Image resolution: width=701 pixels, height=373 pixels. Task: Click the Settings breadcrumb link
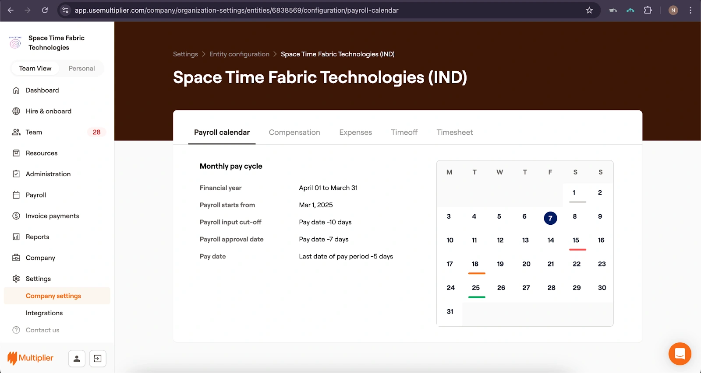point(185,54)
